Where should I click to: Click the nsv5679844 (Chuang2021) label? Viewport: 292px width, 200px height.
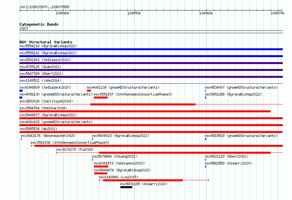(115, 156)
